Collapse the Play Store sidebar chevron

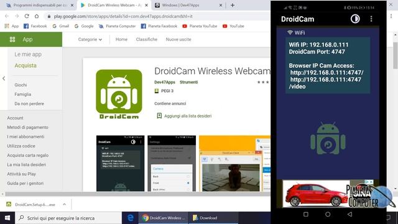point(4,78)
